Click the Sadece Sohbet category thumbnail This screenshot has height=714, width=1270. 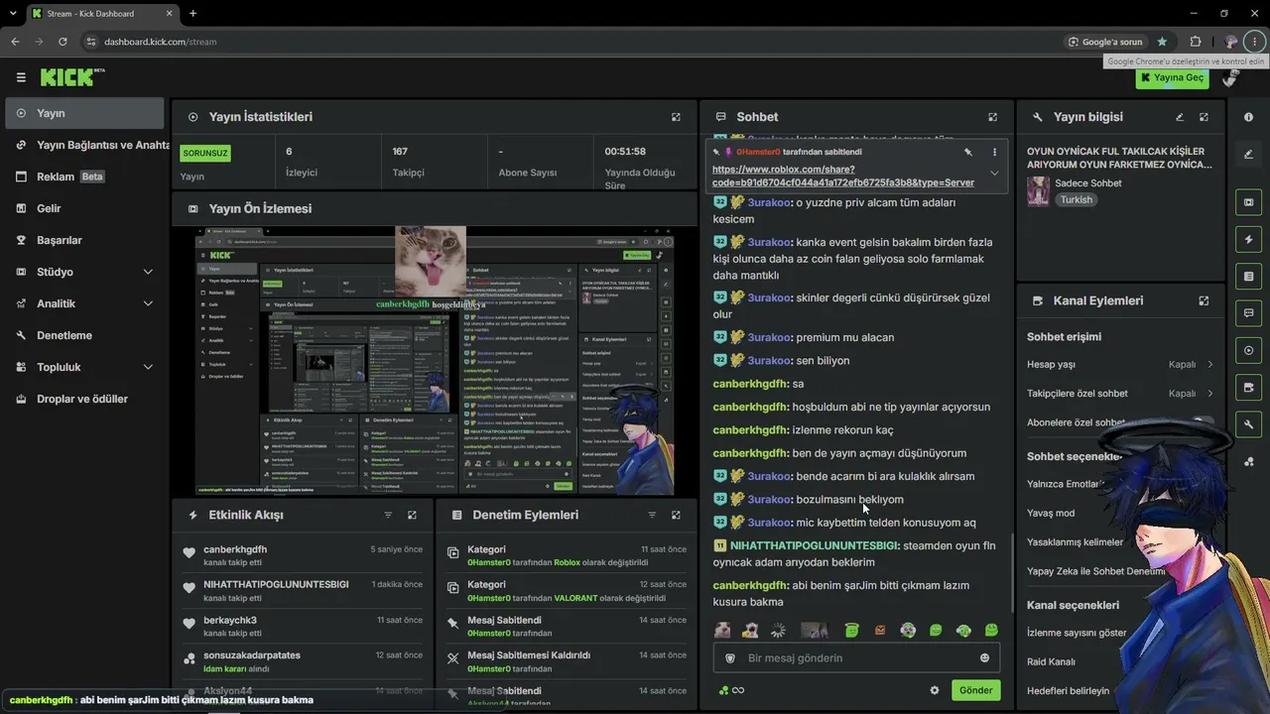pos(1038,191)
